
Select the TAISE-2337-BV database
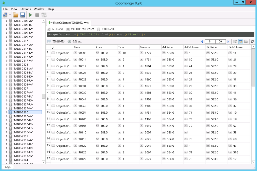tap(23, 144)
